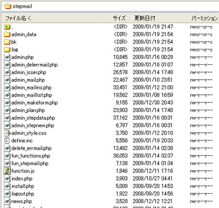Viewport: 219px width, 208px height.
Task: Click the fun_functions.php file icon
Action: [x=7, y=156]
